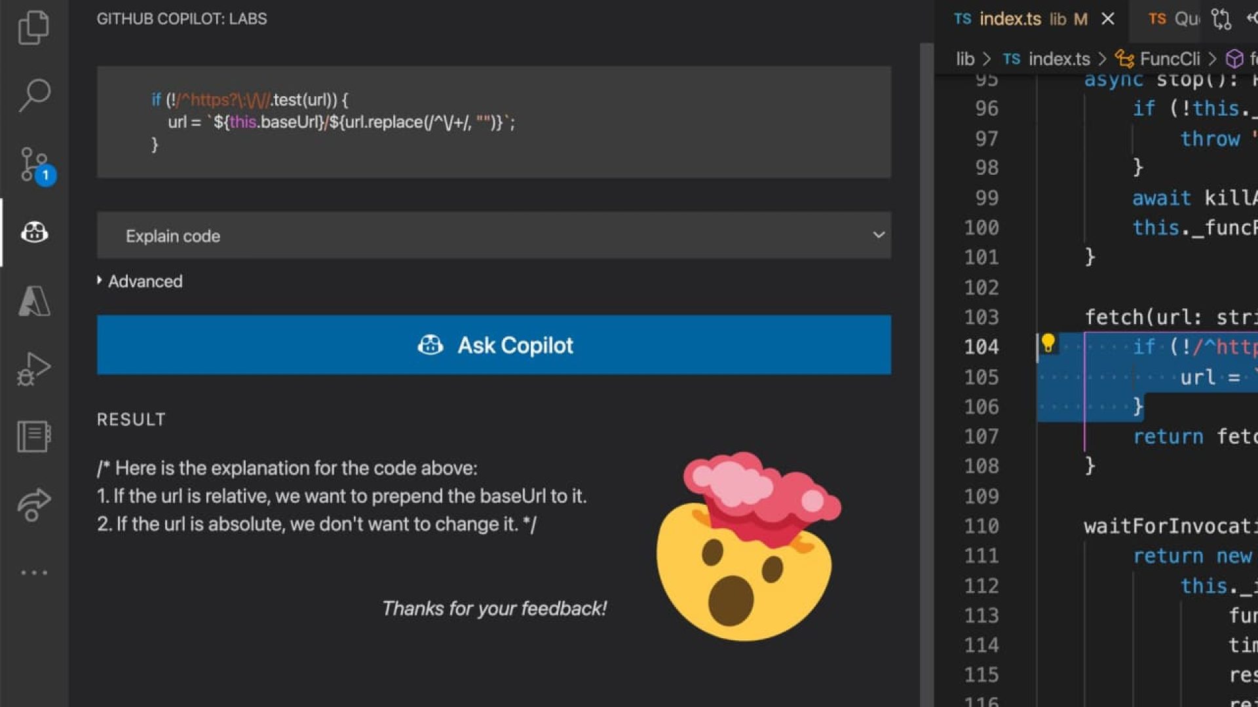Viewport: 1258px width, 707px height.
Task: Click lib in the breadcrumb path
Action: (965, 59)
